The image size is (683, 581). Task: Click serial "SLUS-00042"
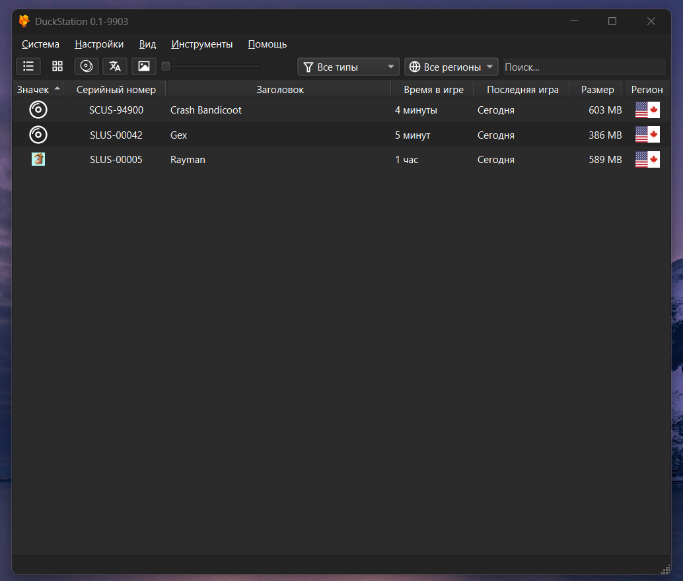tap(116, 135)
